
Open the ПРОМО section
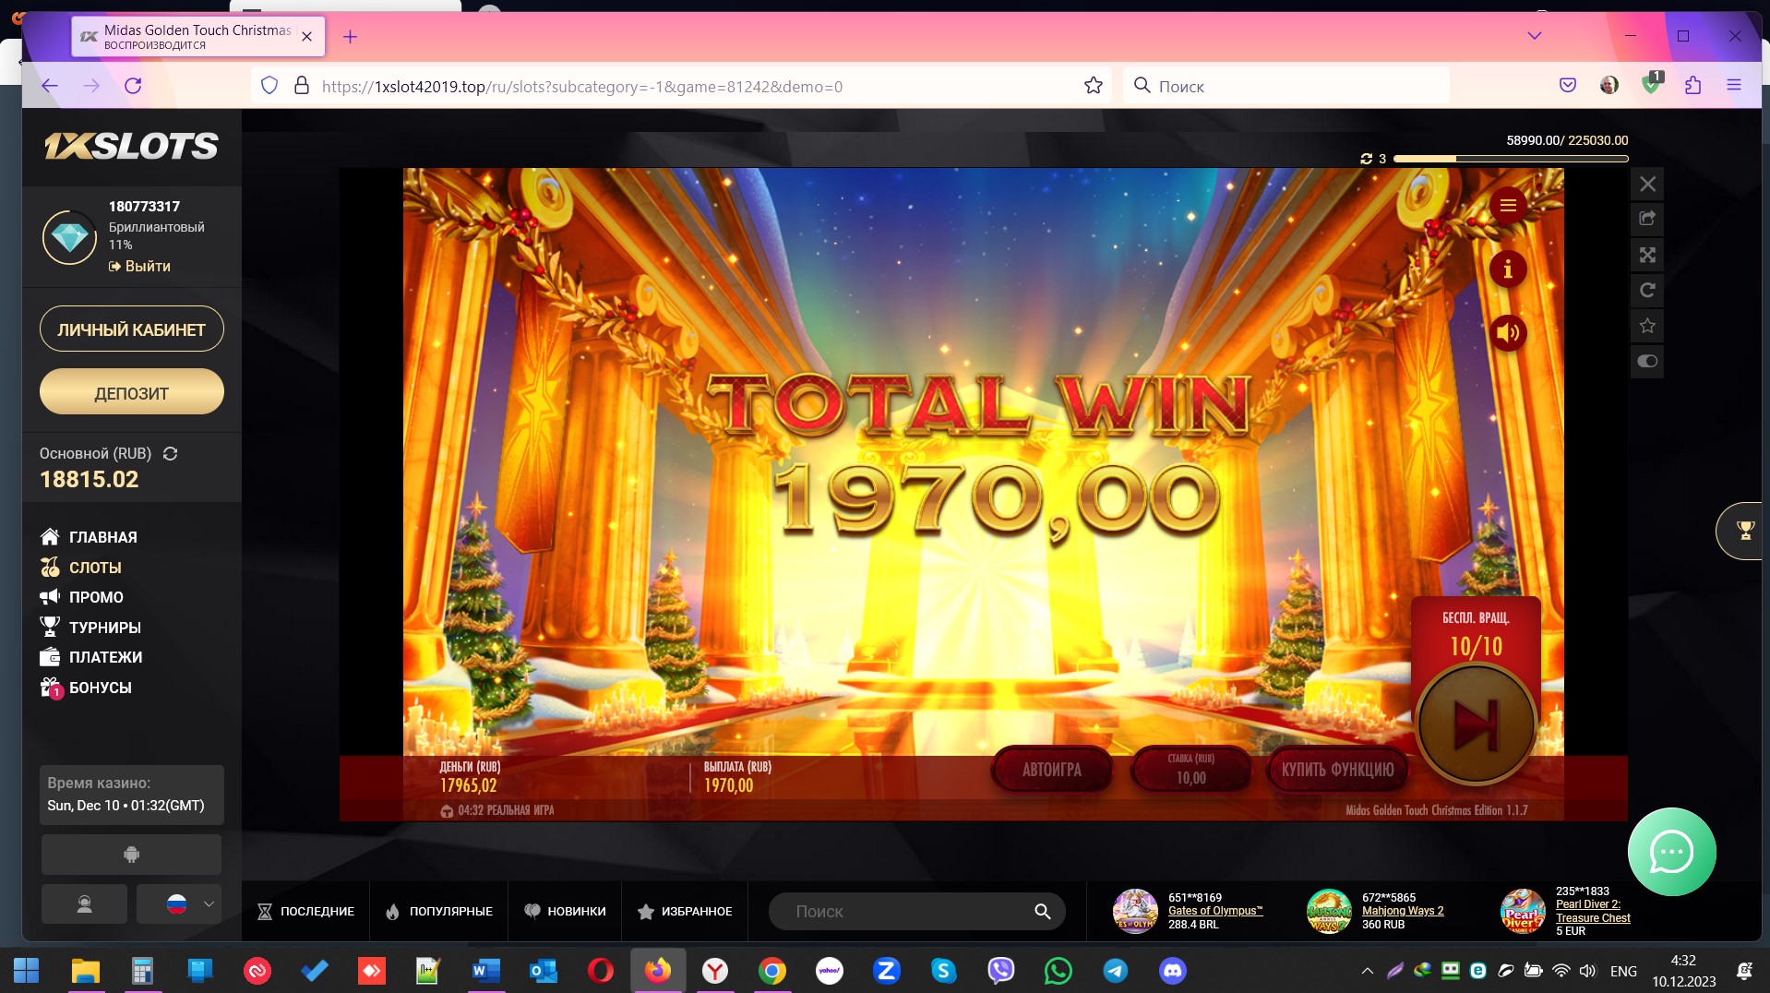click(x=81, y=597)
